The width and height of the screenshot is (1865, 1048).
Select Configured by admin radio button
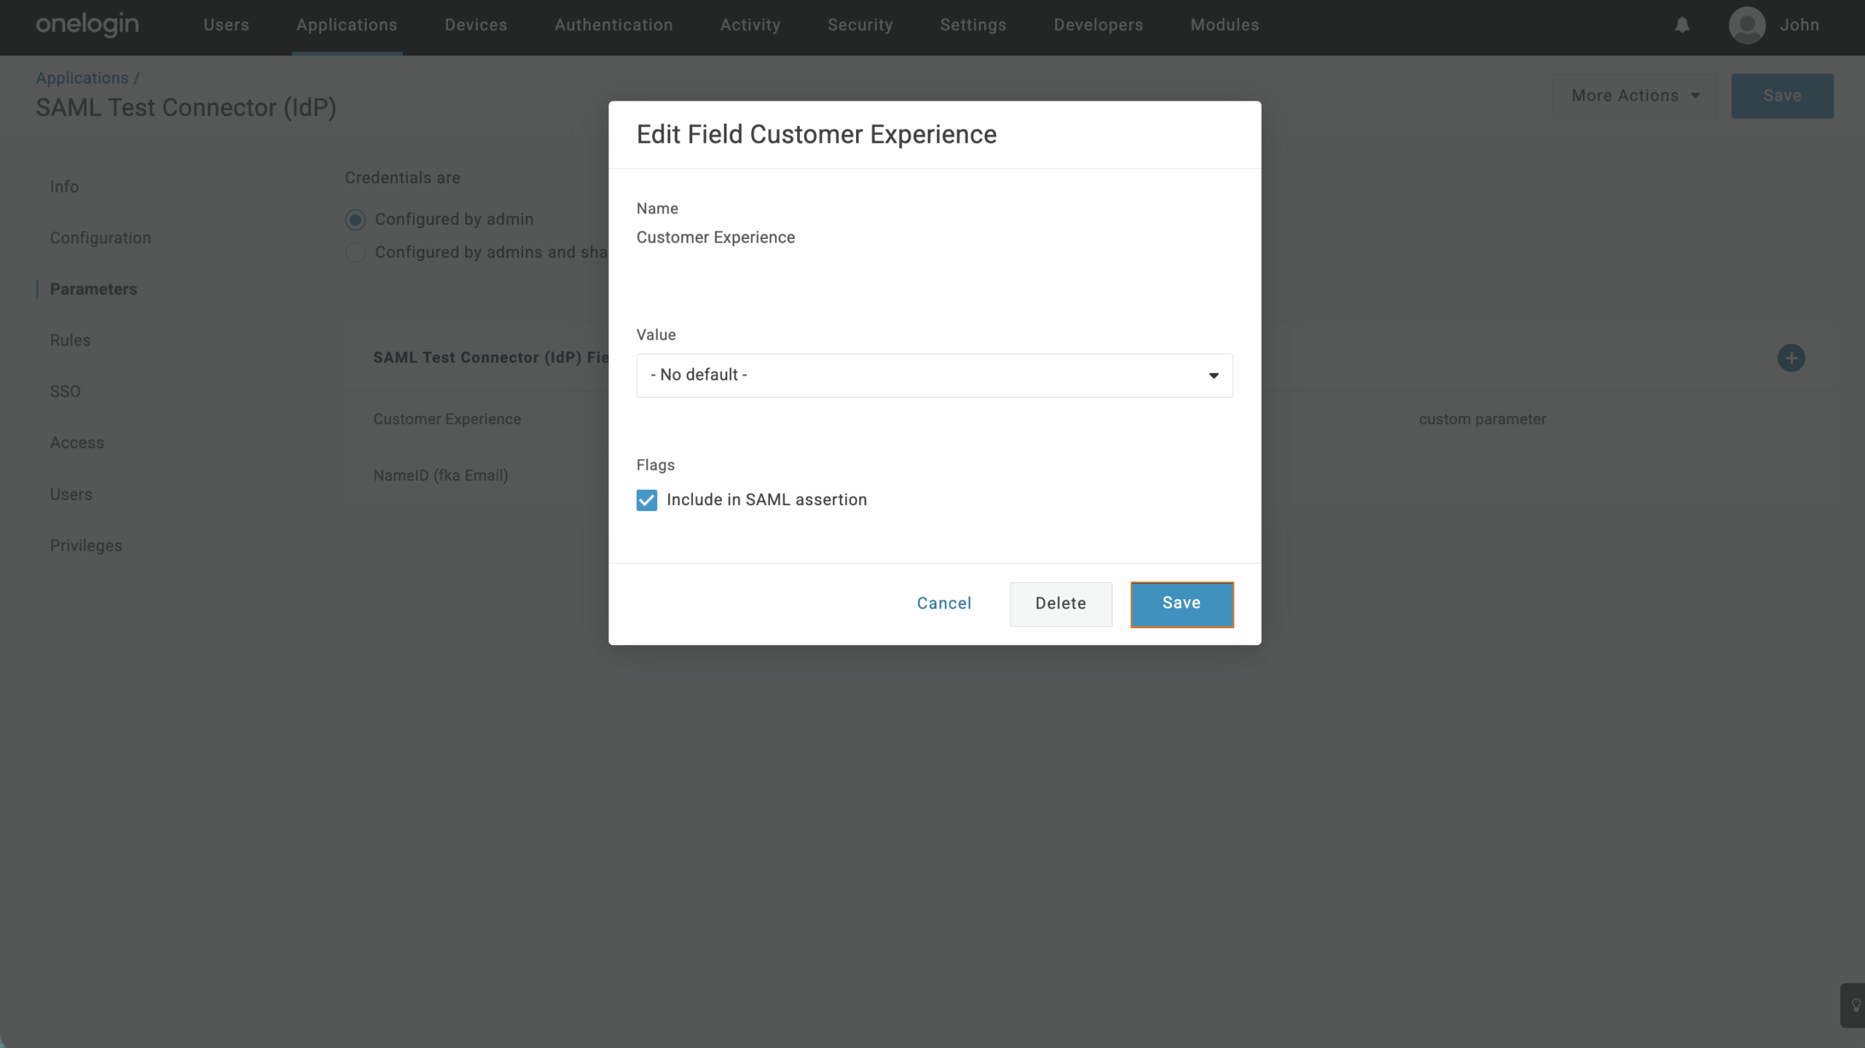pos(355,219)
